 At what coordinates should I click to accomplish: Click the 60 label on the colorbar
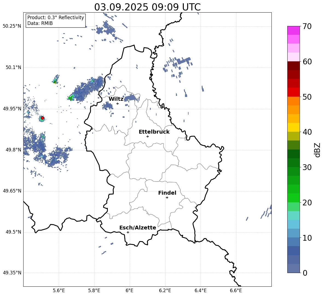coord(307,62)
